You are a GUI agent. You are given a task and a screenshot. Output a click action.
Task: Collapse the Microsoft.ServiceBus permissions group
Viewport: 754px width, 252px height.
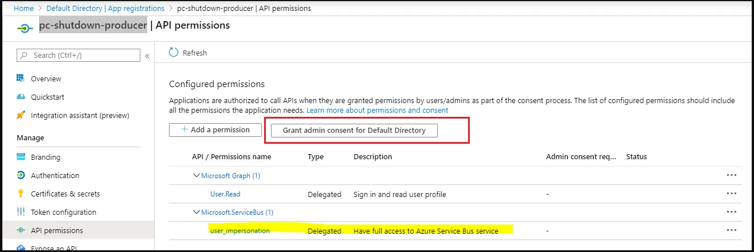(197, 212)
